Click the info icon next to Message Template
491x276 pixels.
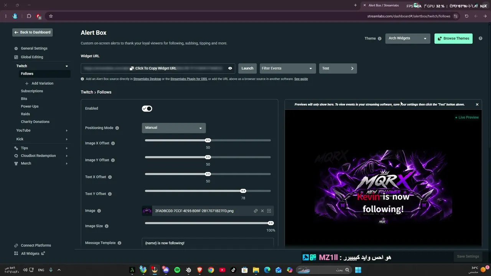119,243
